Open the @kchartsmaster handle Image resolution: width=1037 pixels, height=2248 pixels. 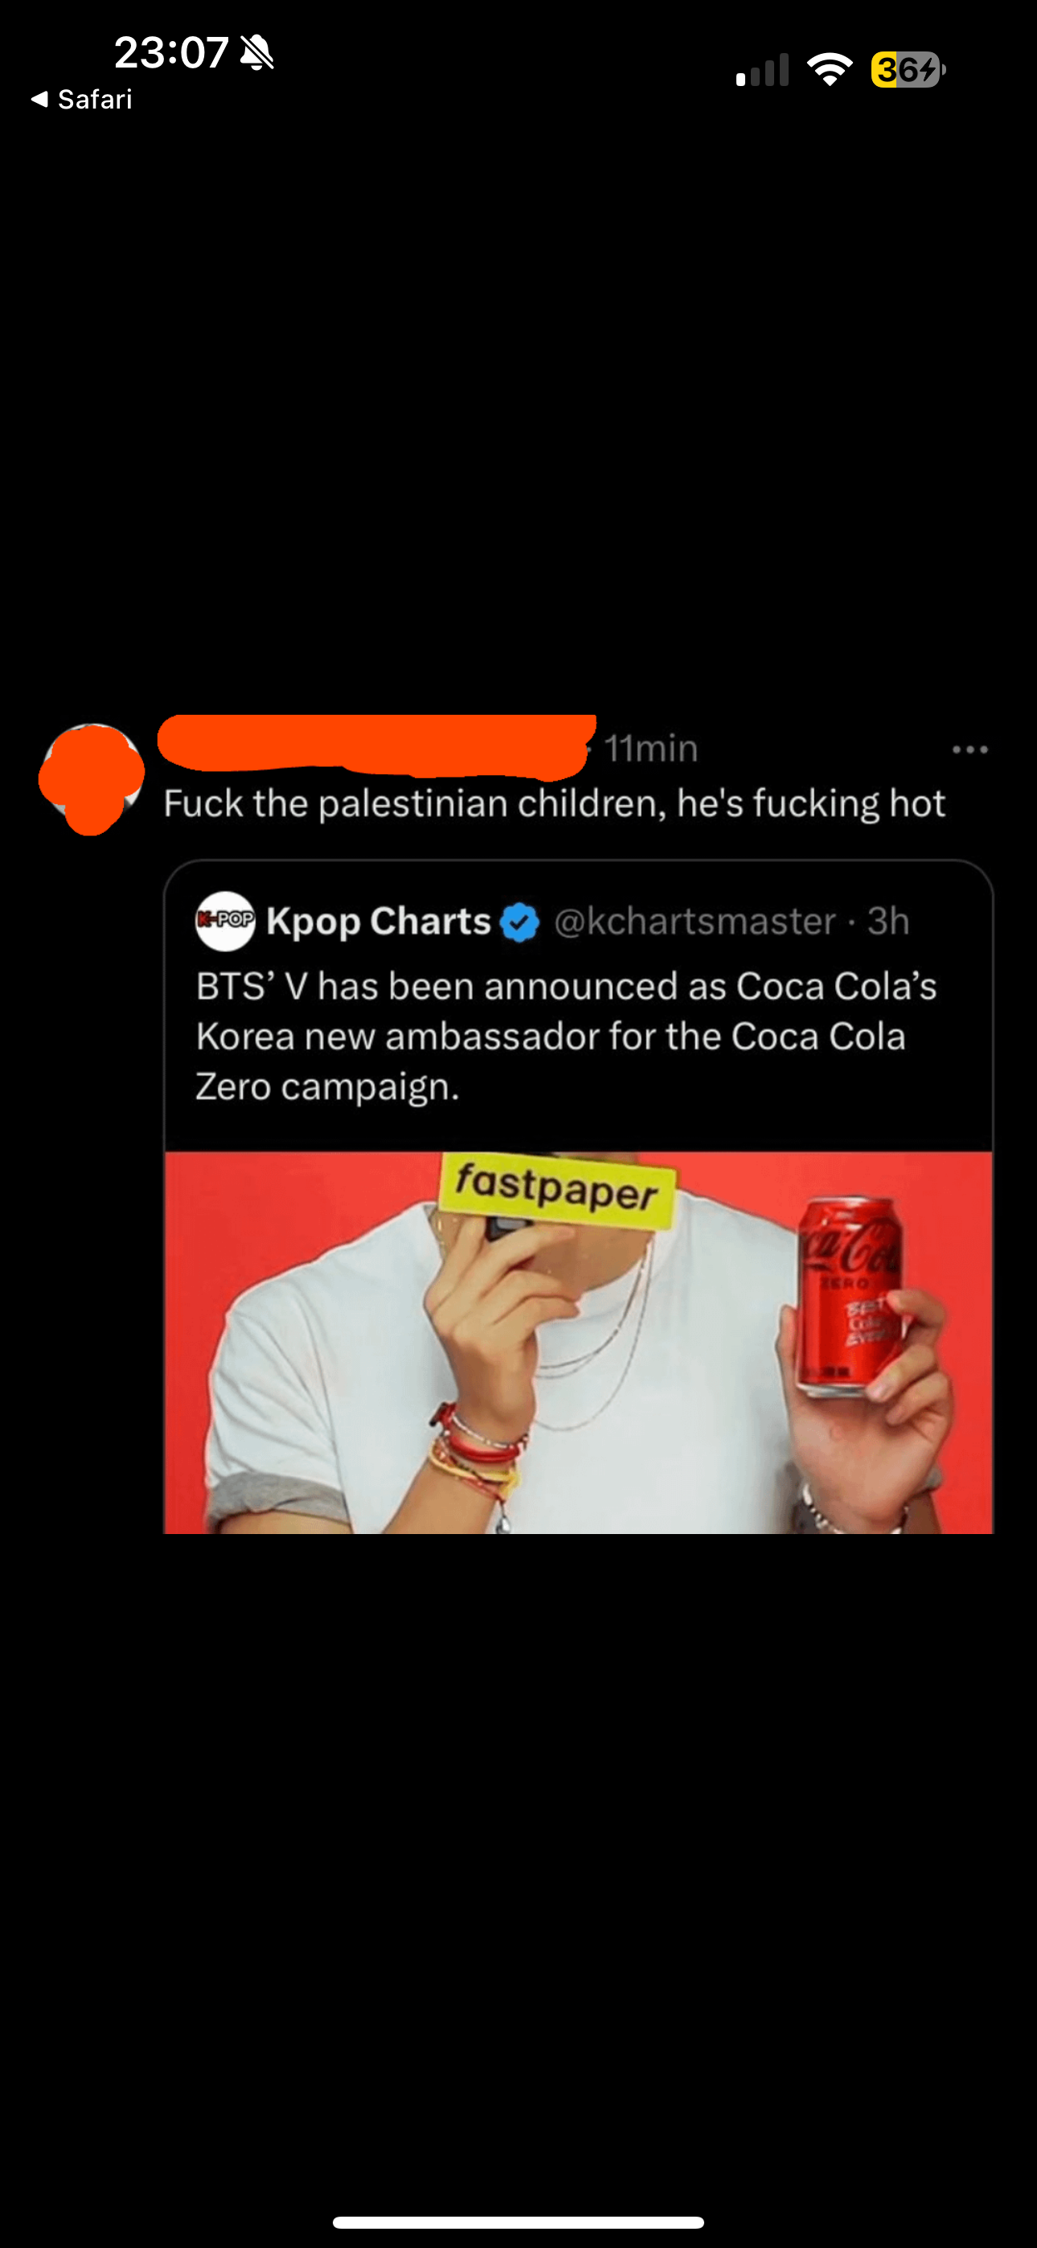pyautogui.click(x=695, y=921)
